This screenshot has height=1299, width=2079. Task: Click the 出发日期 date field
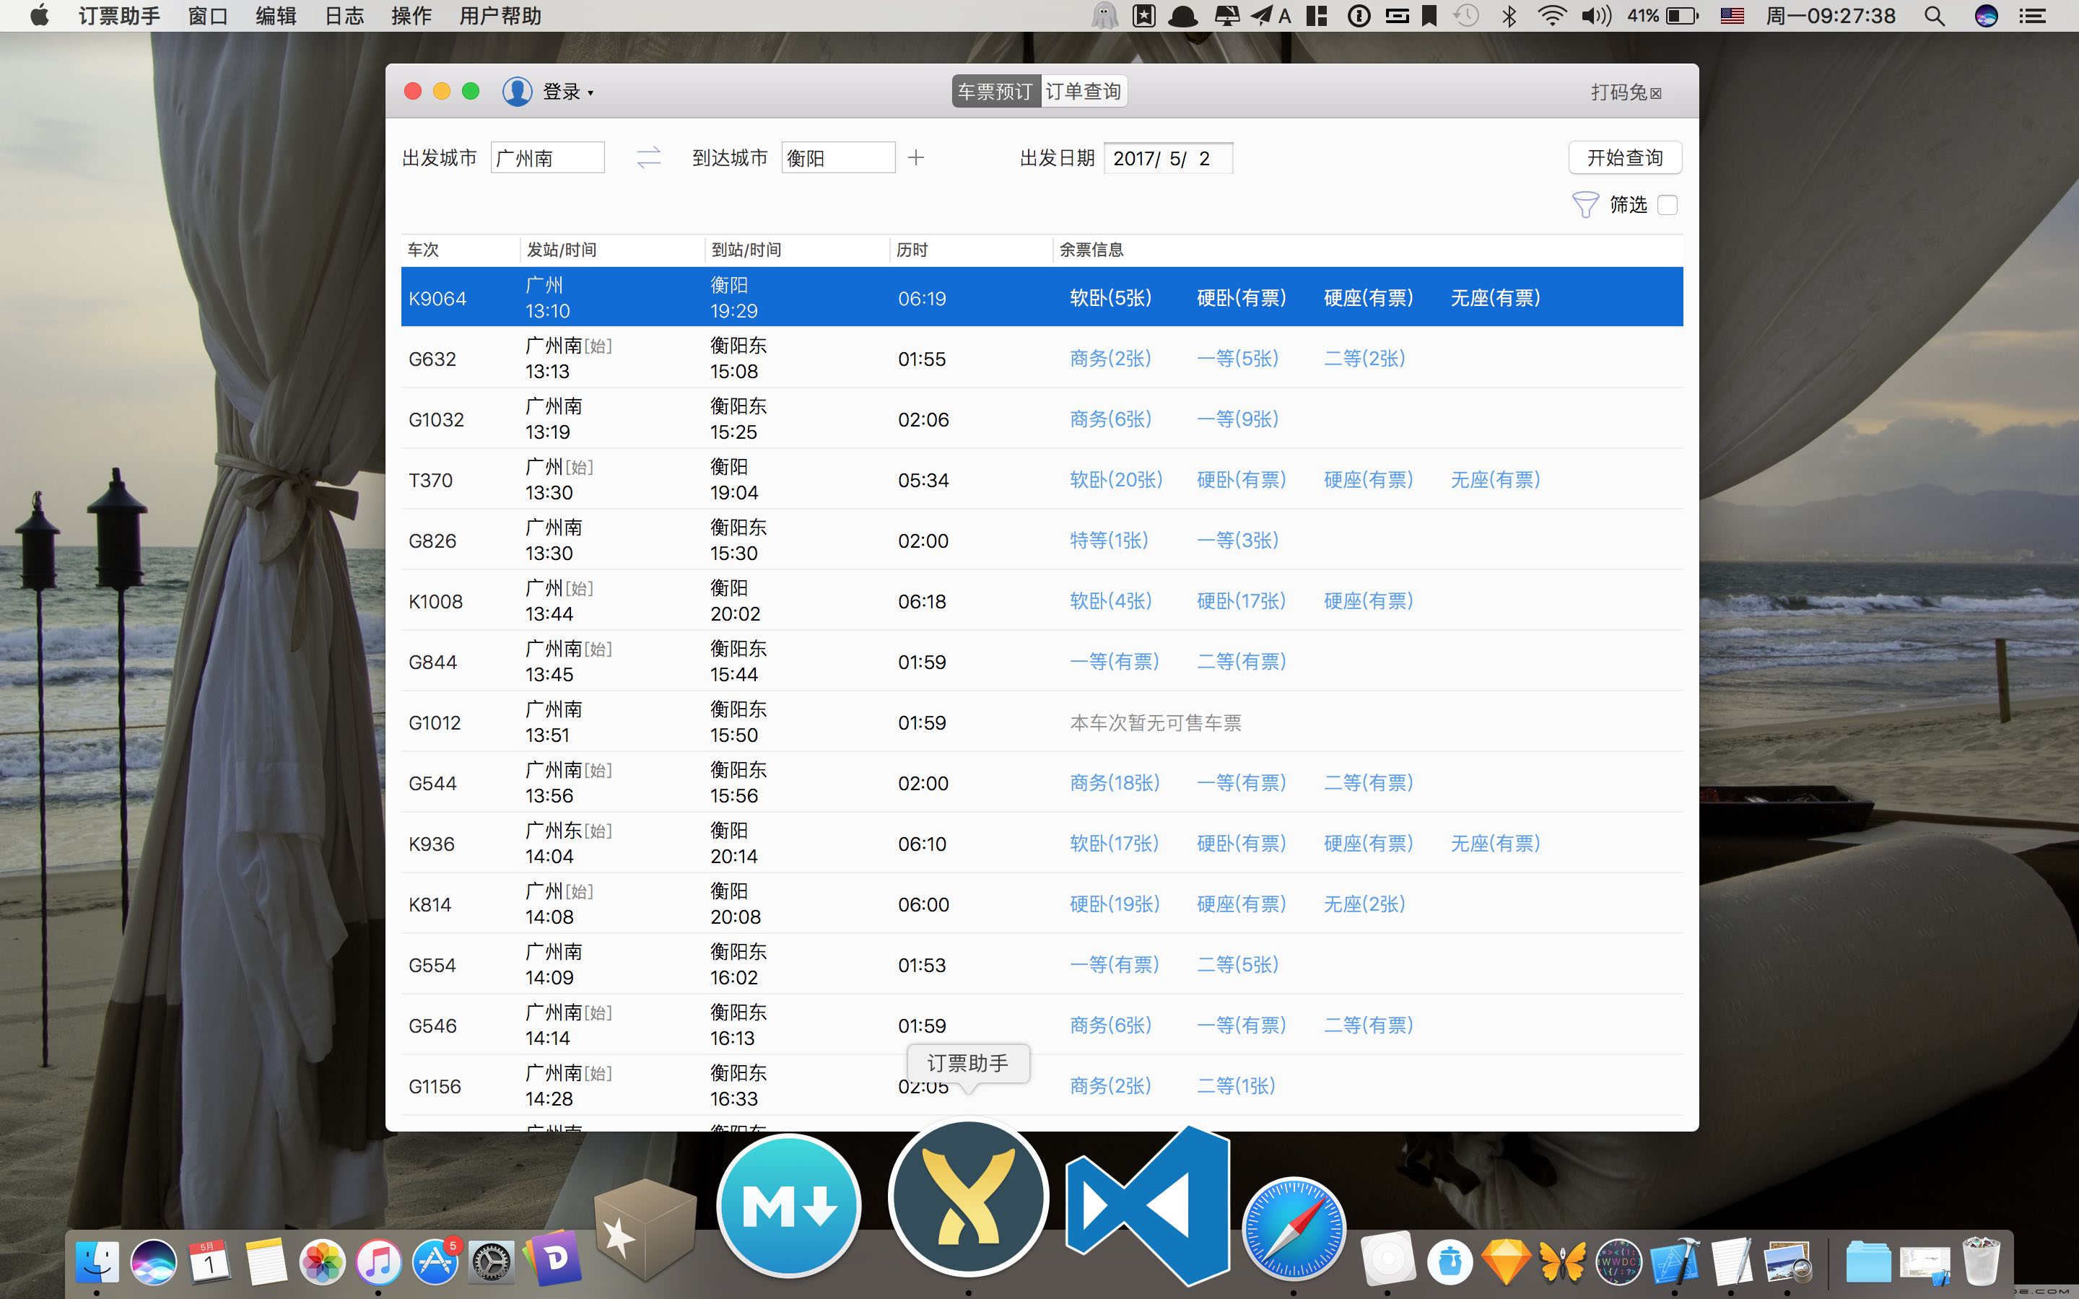point(1167,158)
